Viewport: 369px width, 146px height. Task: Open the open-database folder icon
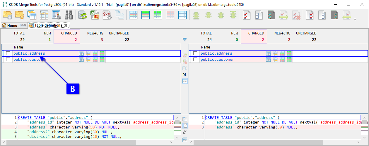coord(7,15)
